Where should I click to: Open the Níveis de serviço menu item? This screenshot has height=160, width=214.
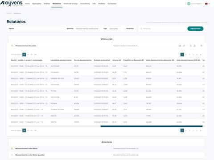pos(70,4)
